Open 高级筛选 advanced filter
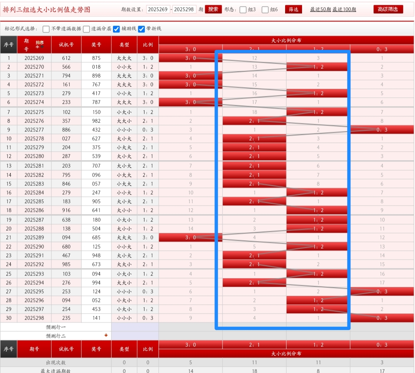This screenshot has height=373, width=415. [388, 9]
